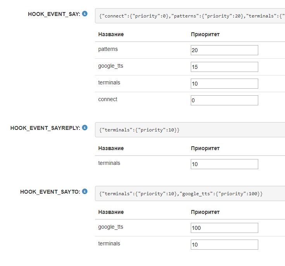
Task: Select the connect row name
Action: coord(108,99)
